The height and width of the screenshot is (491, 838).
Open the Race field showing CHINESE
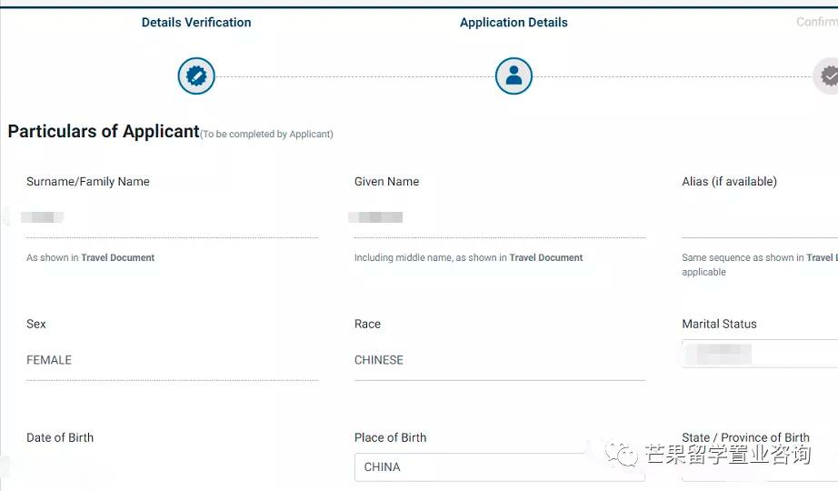(x=499, y=361)
